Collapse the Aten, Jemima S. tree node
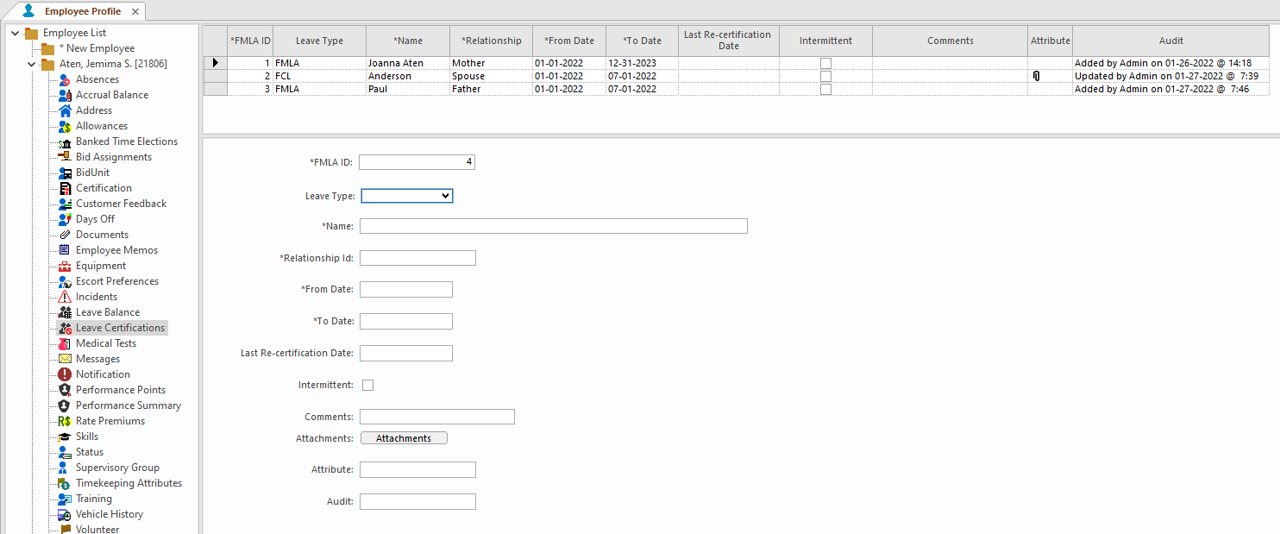 click(x=32, y=64)
